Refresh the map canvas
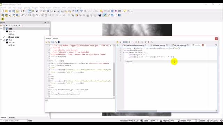Viewport: 223px width, 125px height. [77, 11]
